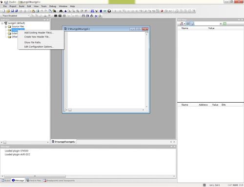Viewport: 244px width, 187px height.
Task: Switch to the Build output tab
Action: (6, 181)
